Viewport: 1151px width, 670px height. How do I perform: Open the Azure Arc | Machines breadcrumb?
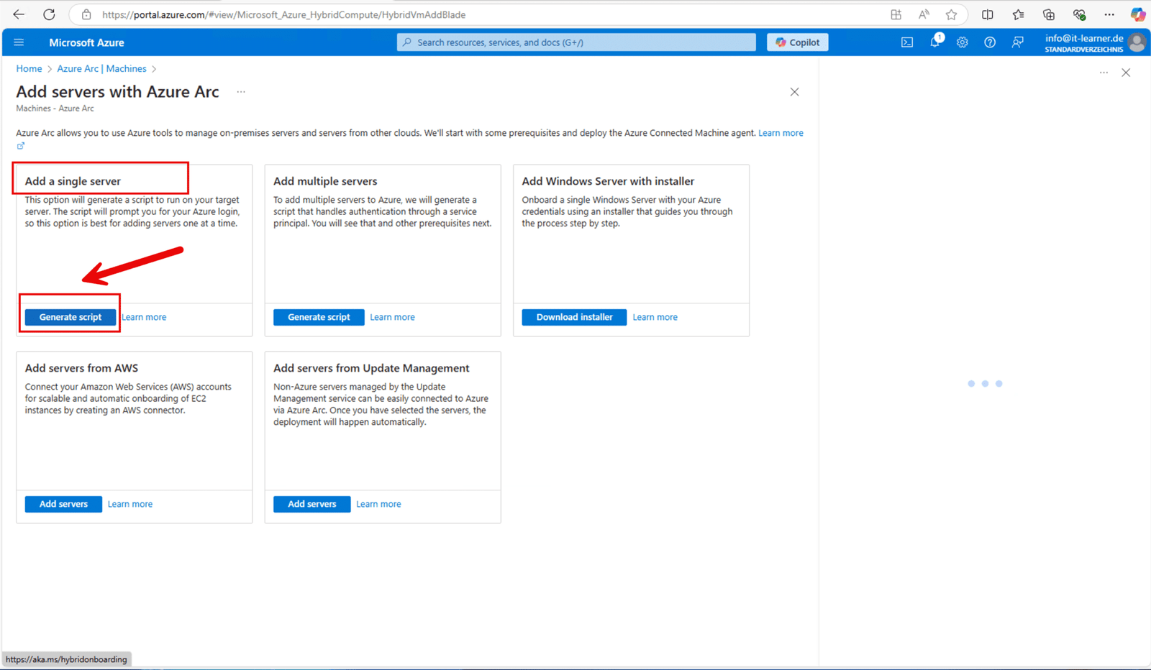[x=103, y=68]
